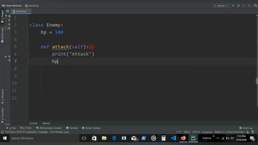258x145 pixels.
Task: Expand the Desktop toolbar chevron on taskbar
Action: 213,136
